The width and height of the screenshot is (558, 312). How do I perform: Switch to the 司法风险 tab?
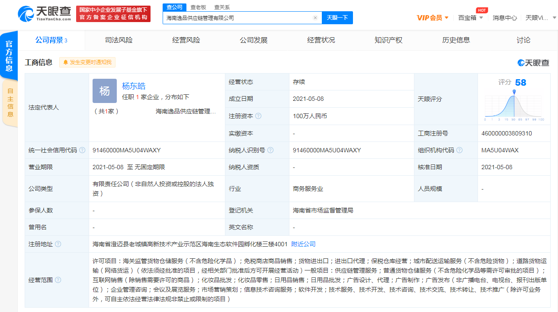click(119, 40)
